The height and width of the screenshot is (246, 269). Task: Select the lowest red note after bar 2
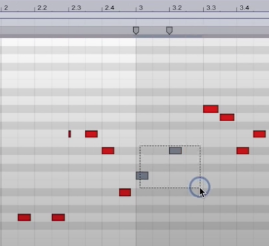pos(24,217)
